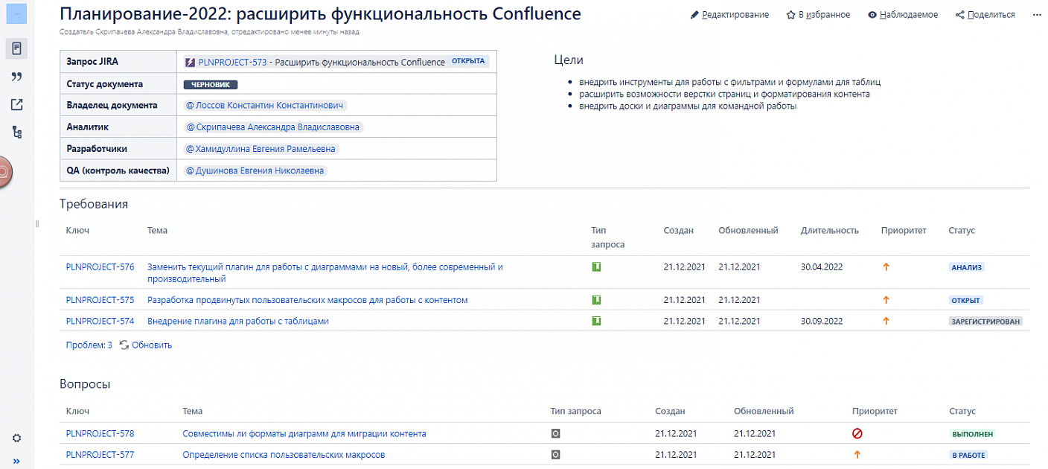This screenshot has width=1048, height=469.
Task: Open issue PLNPROJECT-574
Action: click(x=100, y=321)
